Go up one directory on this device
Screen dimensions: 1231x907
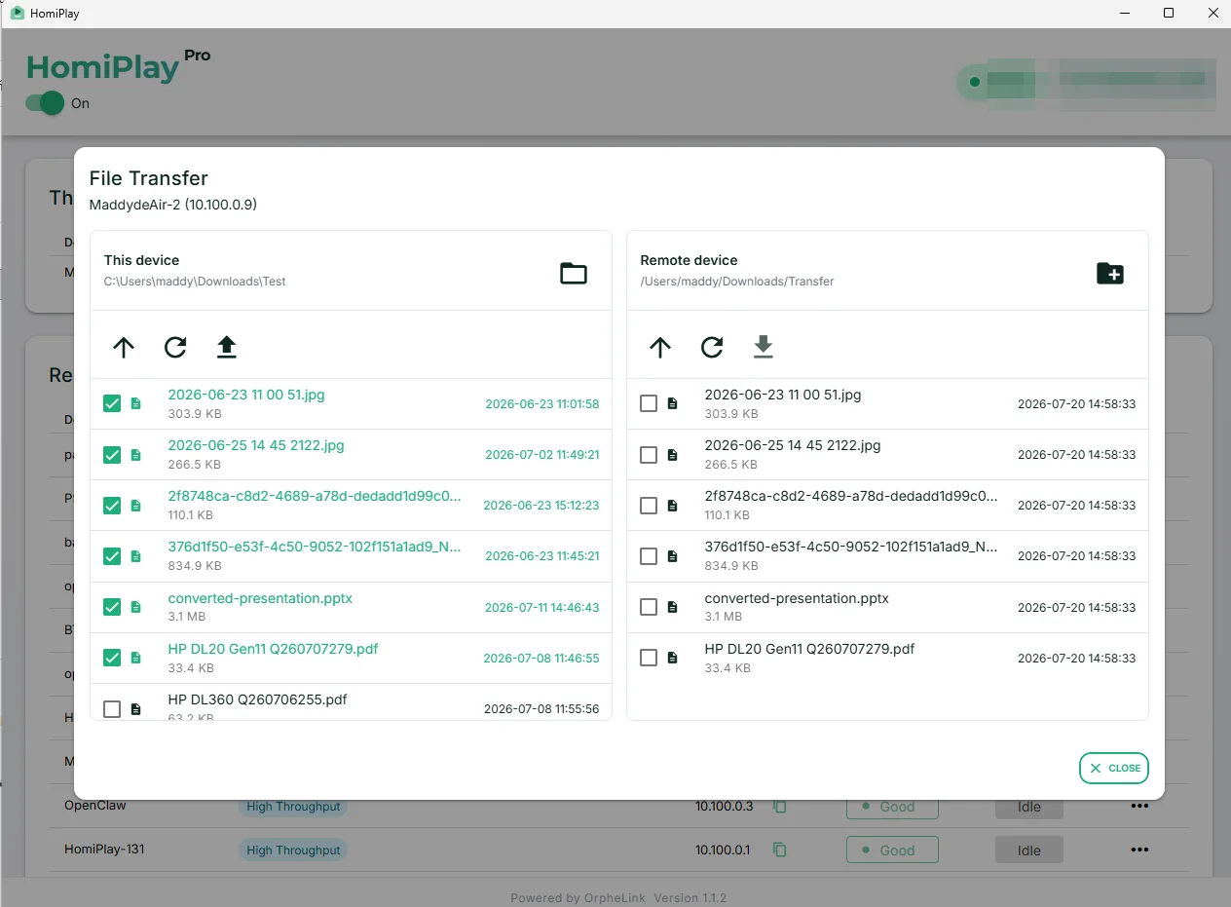[x=124, y=347]
